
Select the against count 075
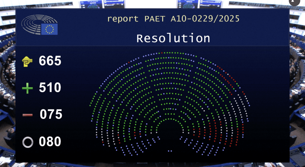[x=51, y=114]
